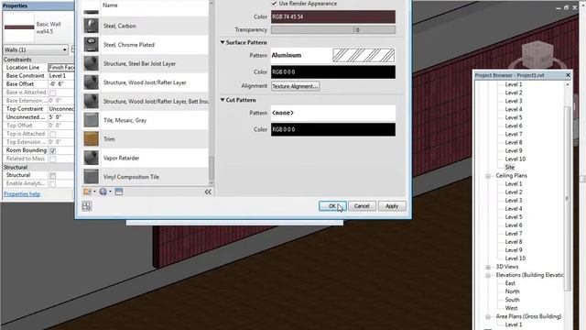
Task: Click the Transparency slider
Action: coord(333,29)
